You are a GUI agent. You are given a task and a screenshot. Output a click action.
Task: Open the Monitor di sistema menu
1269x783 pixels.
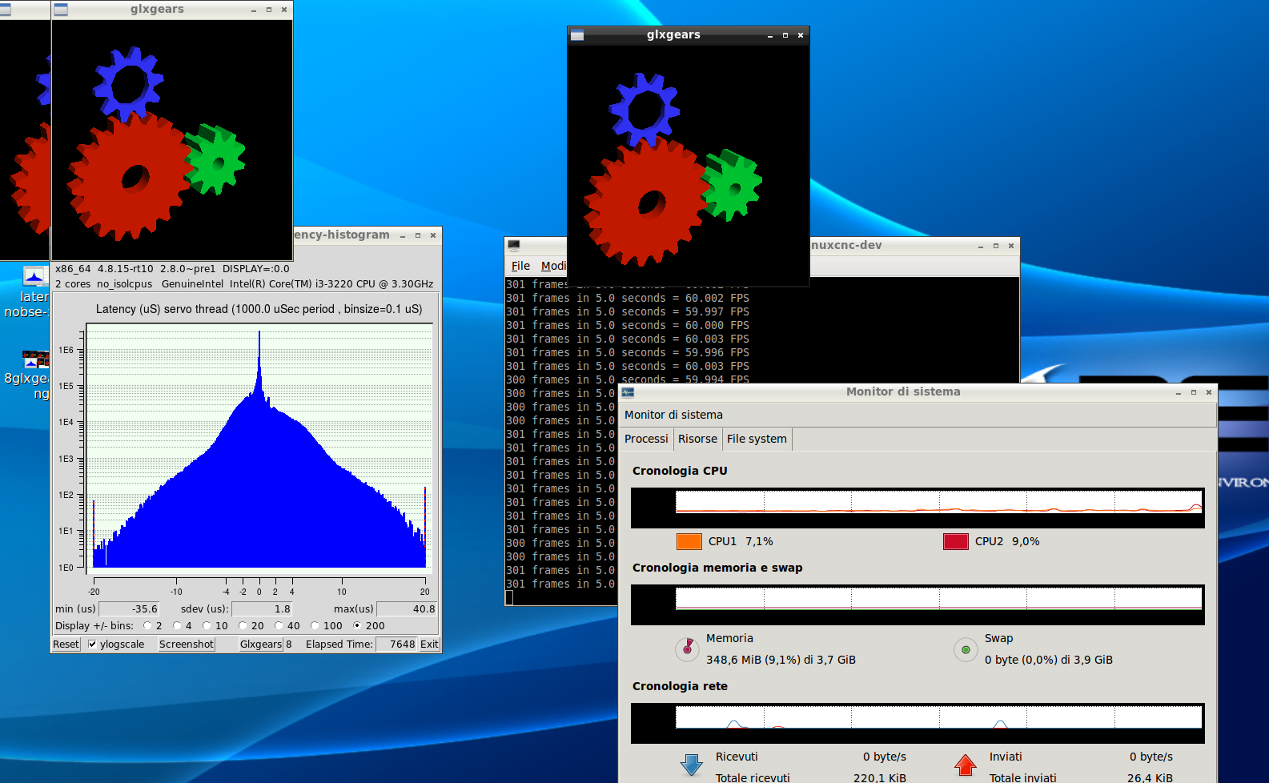pyautogui.click(x=673, y=415)
